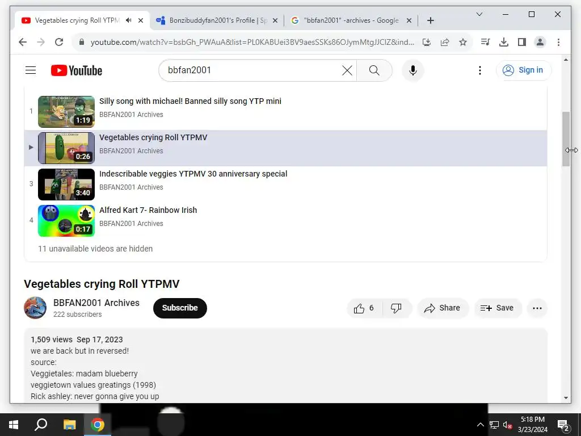Go forward with the browser forward arrow
Screen dimensions: 581x436
pos(41,42)
